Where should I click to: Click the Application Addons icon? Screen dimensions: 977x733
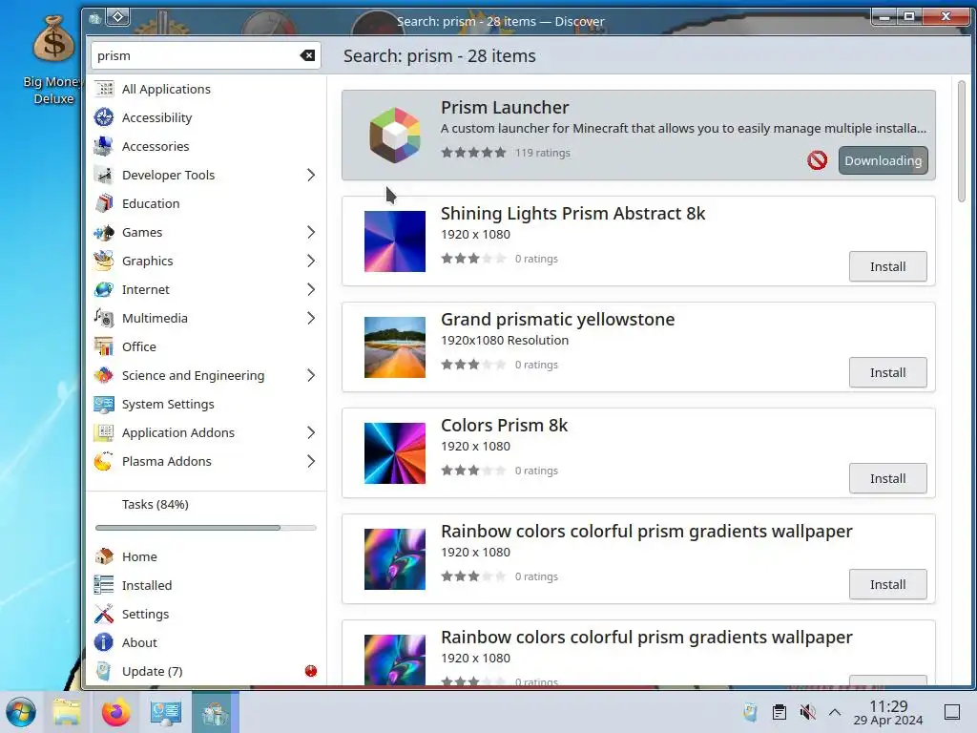point(104,433)
